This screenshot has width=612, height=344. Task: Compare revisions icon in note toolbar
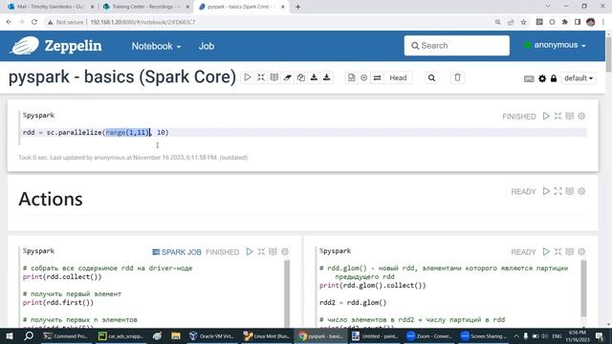coord(377,77)
